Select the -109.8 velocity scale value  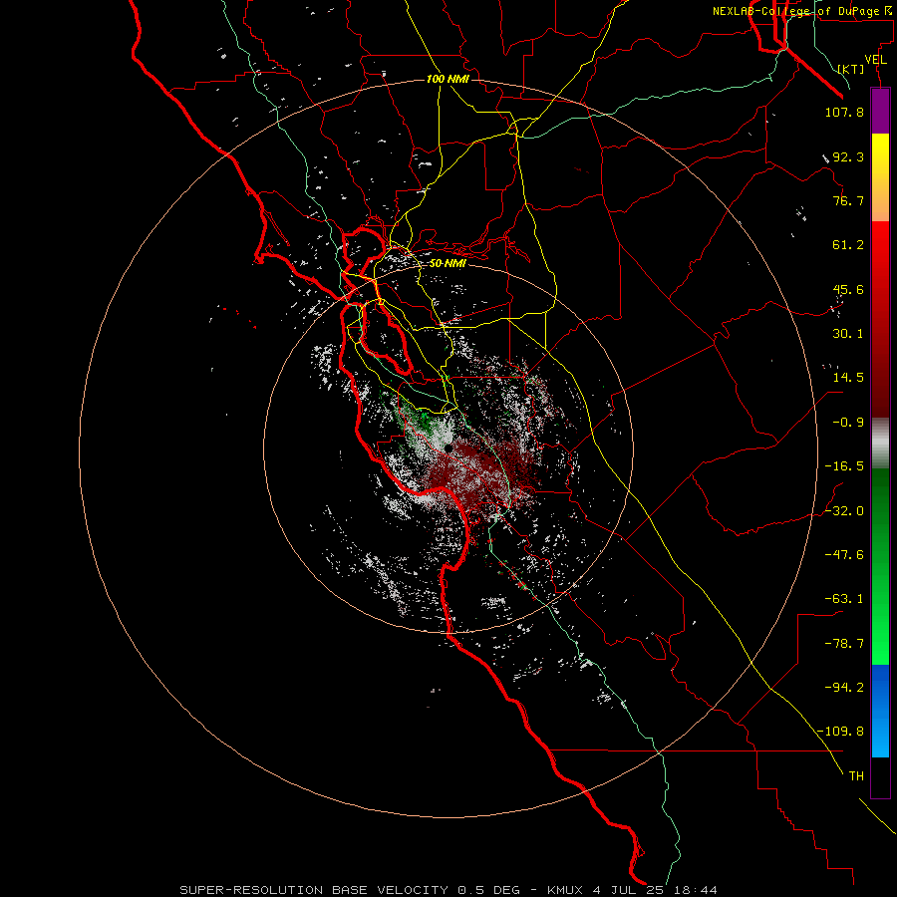pos(840,732)
